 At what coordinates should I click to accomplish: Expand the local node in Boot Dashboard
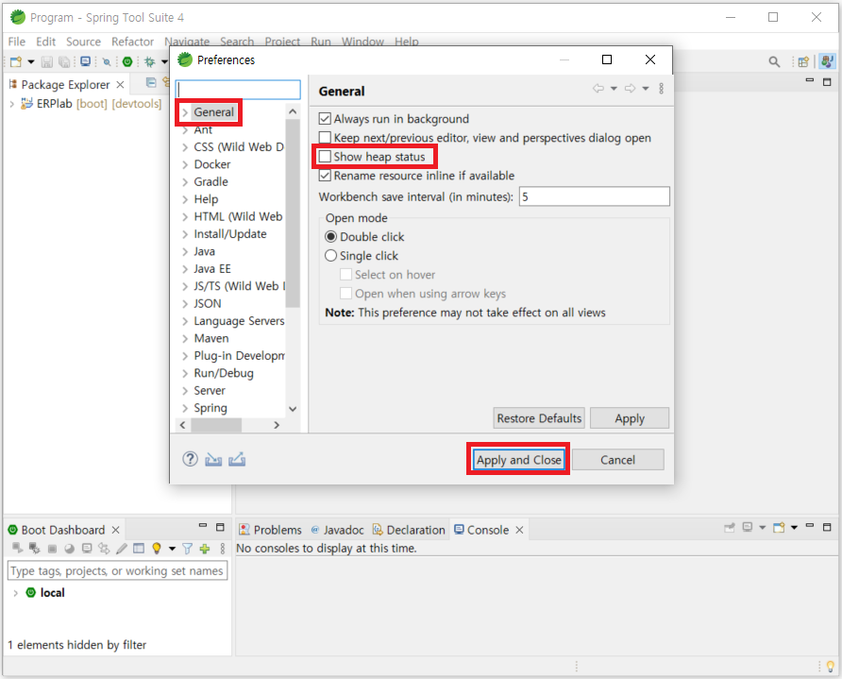click(15, 592)
